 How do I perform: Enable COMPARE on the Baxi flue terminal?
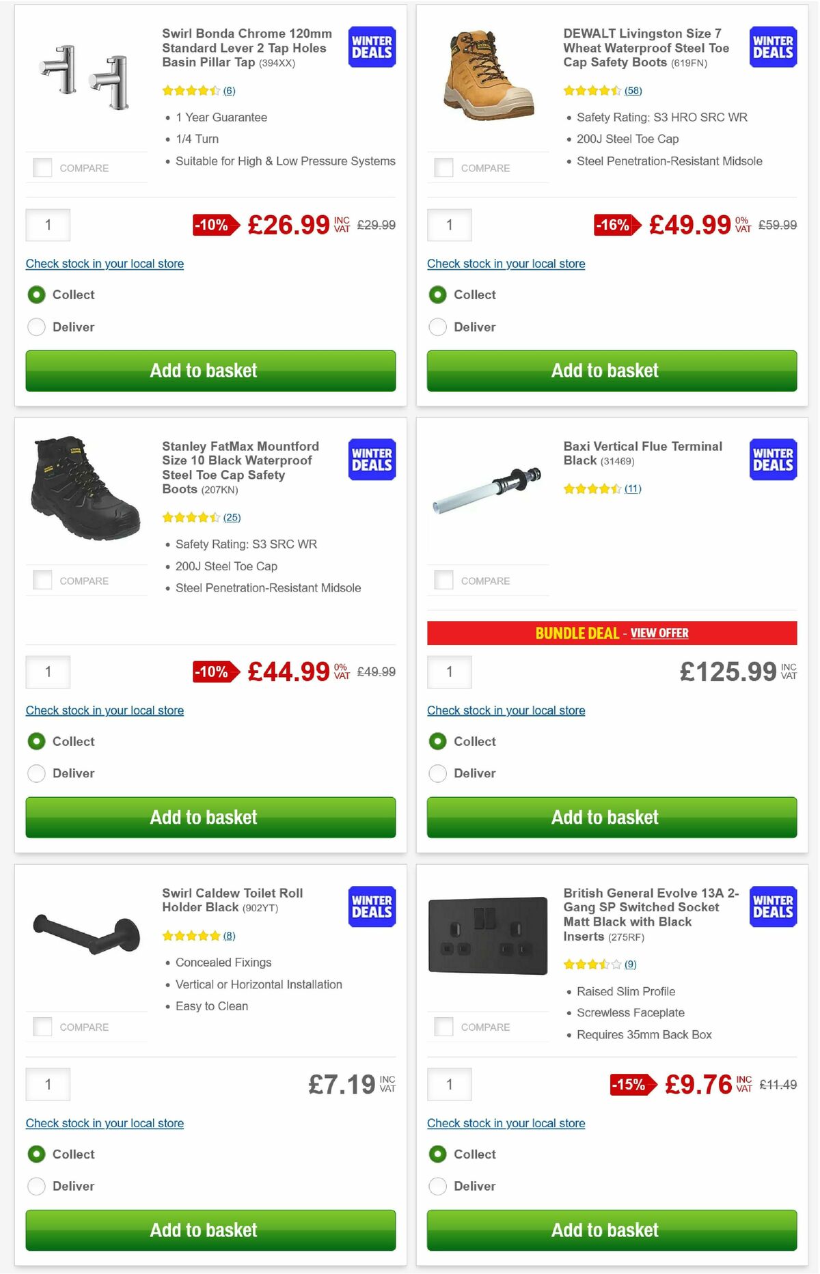[443, 579]
